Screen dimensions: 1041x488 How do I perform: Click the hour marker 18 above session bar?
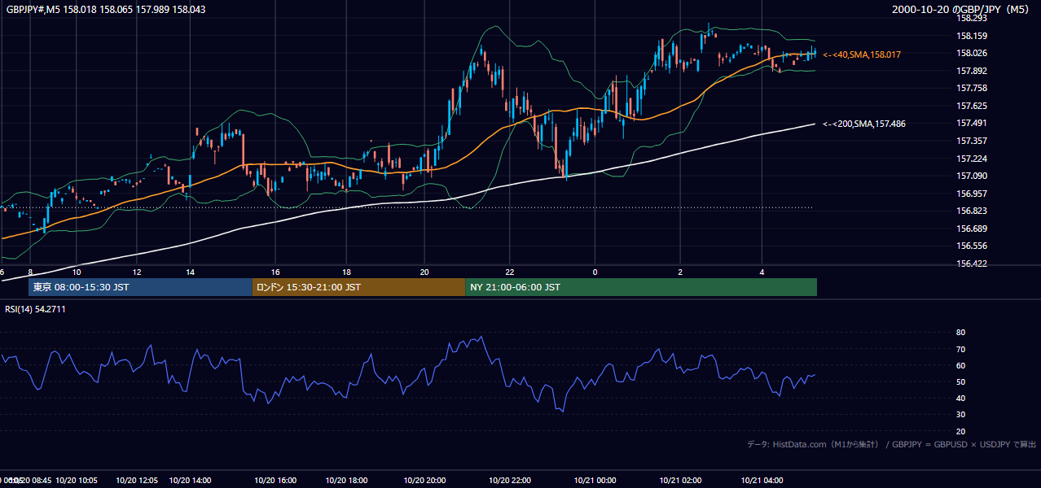click(x=346, y=272)
